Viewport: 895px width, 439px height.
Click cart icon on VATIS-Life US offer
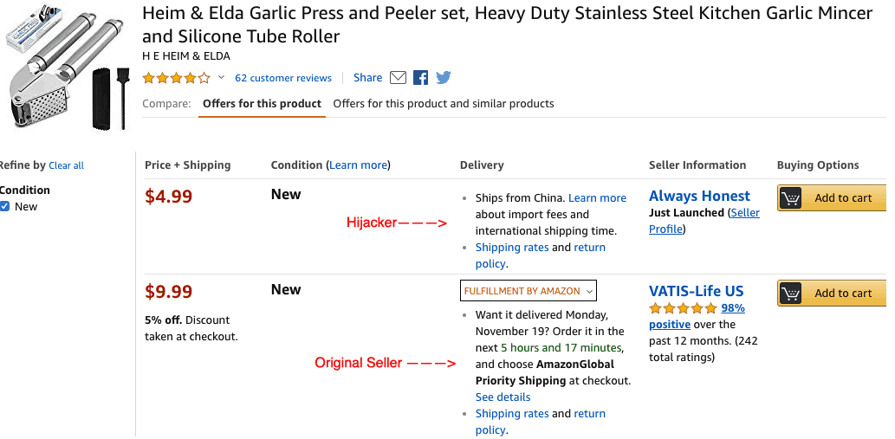(x=790, y=294)
